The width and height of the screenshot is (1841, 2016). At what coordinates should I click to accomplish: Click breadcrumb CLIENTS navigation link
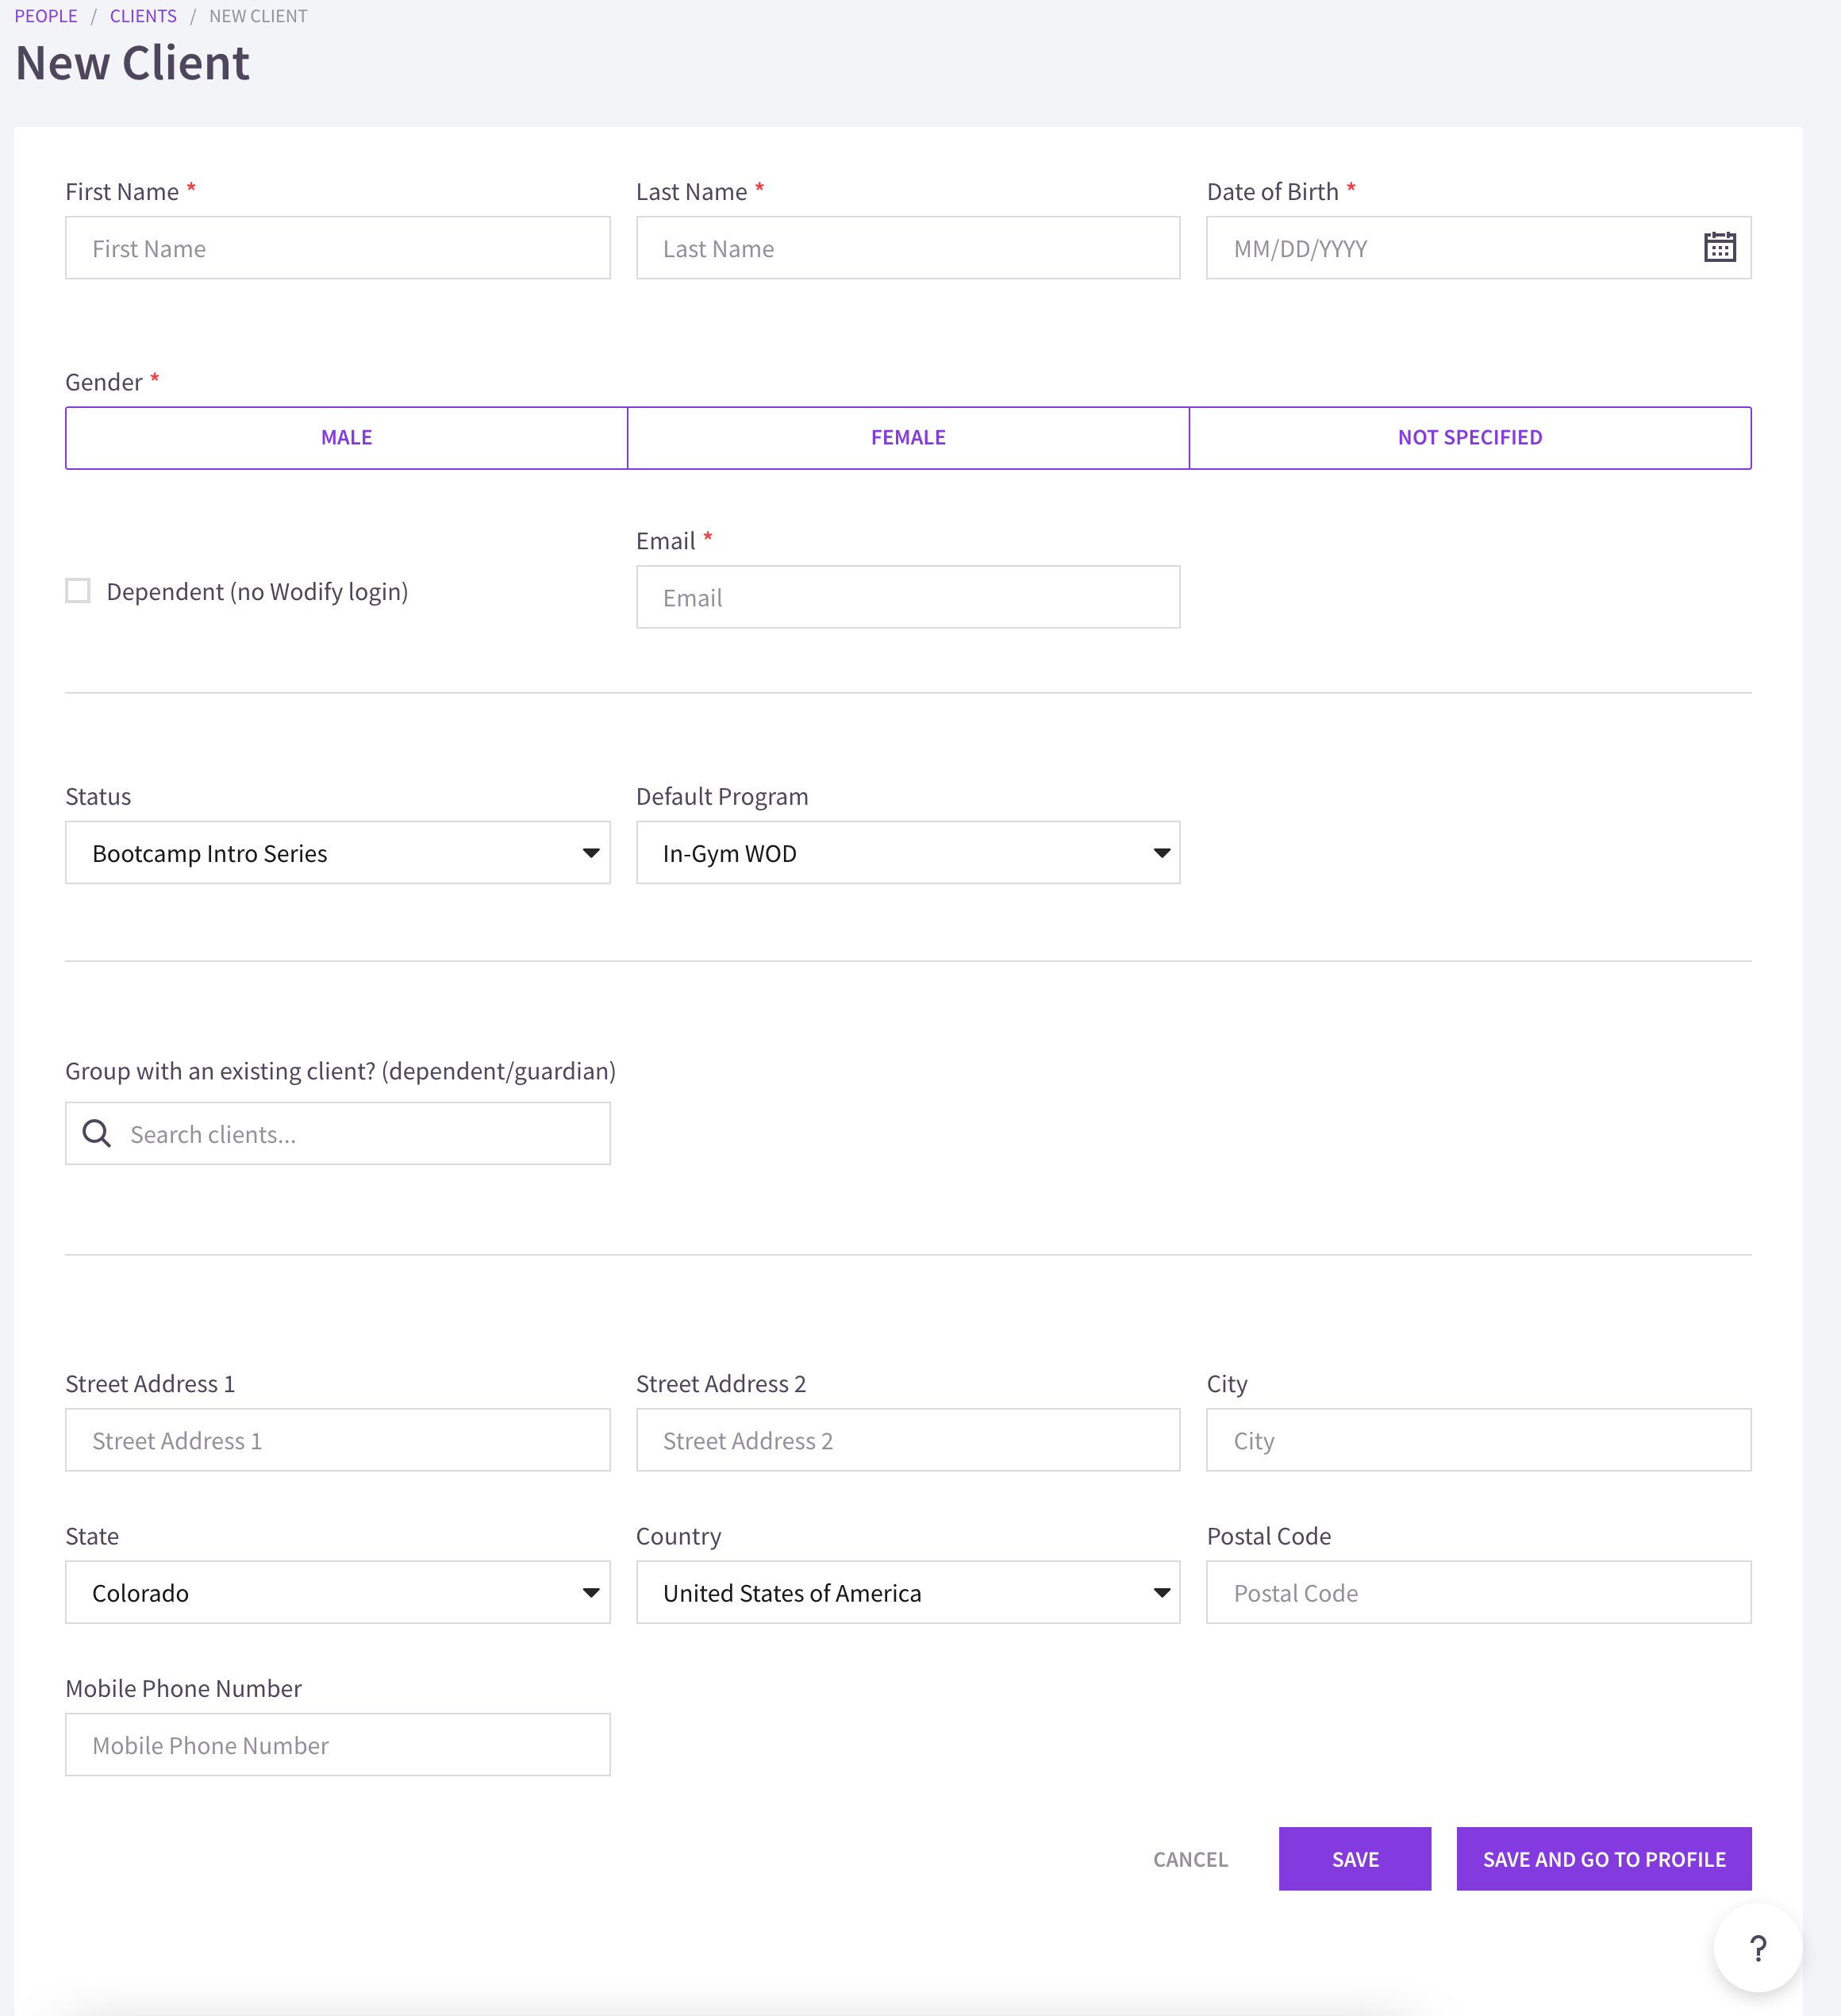[142, 16]
